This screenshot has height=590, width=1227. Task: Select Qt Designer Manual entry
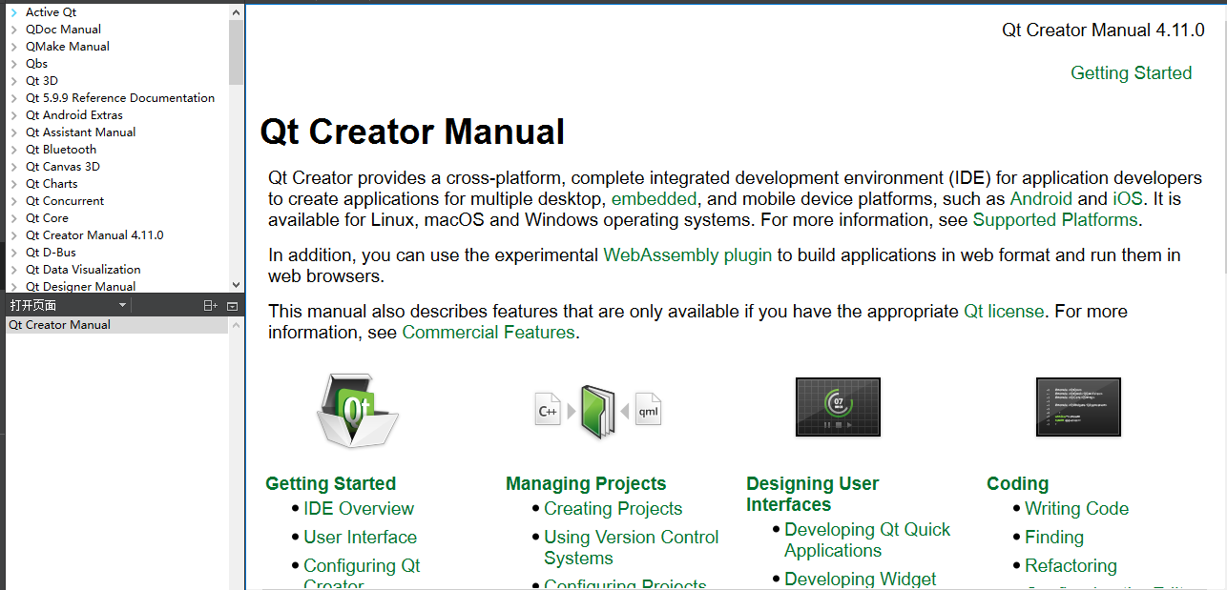click(80, 286)
